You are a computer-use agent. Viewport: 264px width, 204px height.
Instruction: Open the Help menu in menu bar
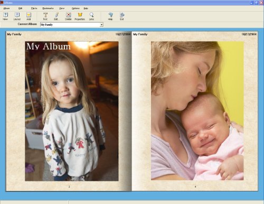click(86, 8)
